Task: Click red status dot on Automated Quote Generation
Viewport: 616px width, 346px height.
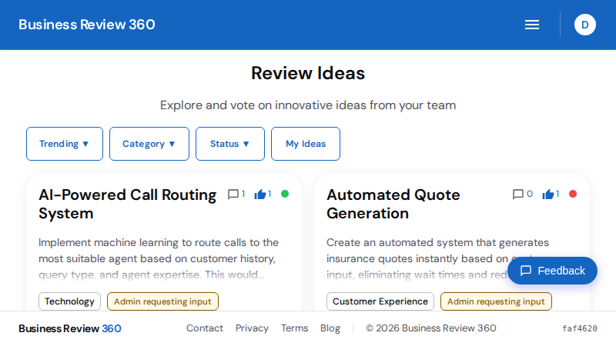Action: (x=573, y=194)
